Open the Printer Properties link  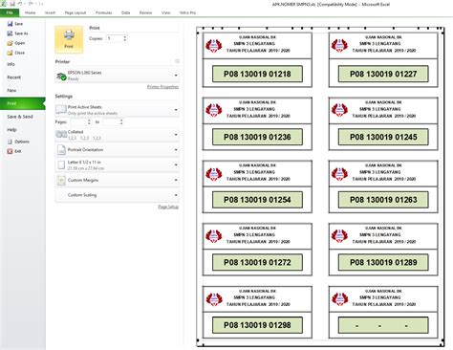tap(162, 87)
